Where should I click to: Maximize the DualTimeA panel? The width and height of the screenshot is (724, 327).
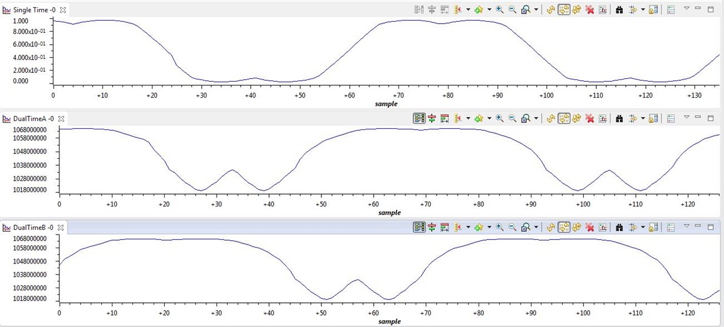click(710, 118)
